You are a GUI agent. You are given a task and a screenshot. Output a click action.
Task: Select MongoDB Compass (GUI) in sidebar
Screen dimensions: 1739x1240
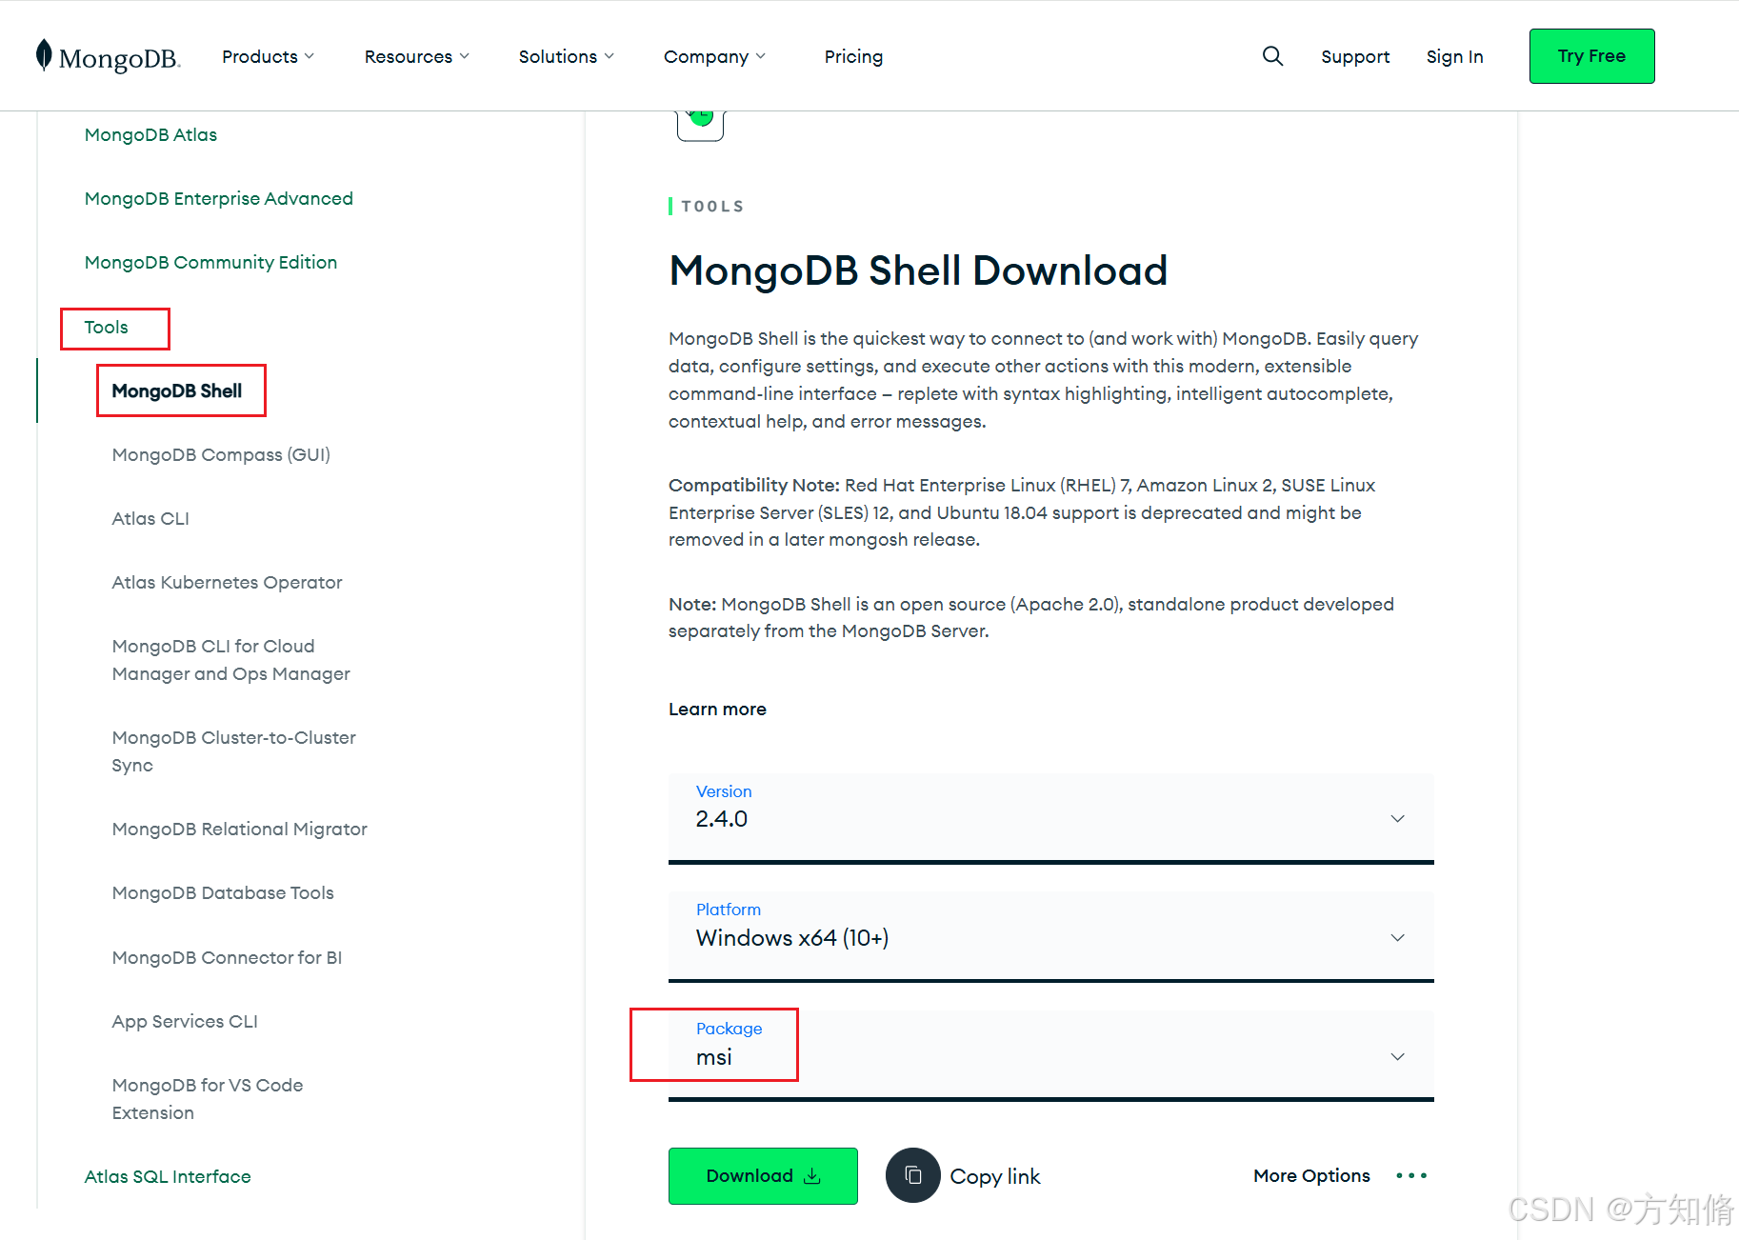pyautogui.click(x=220, y=454)
